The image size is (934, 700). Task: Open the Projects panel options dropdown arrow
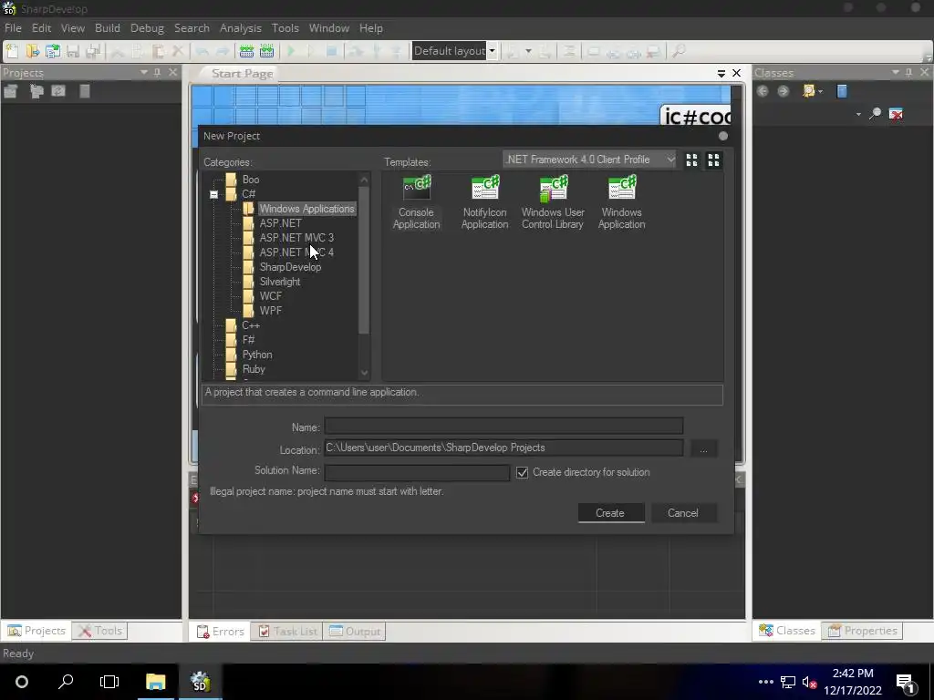[x=144, y=72]
